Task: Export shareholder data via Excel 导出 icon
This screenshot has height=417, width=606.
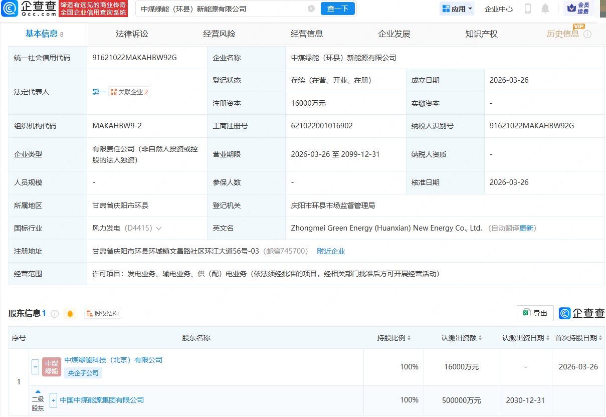Action: tap(535, 313)
